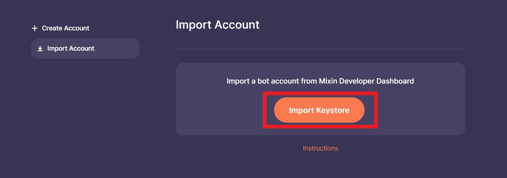
Task: Click the plus icon beside Create Account
Action: click(x=35, y=28)
